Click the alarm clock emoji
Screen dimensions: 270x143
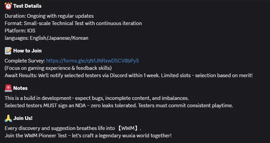8,6
